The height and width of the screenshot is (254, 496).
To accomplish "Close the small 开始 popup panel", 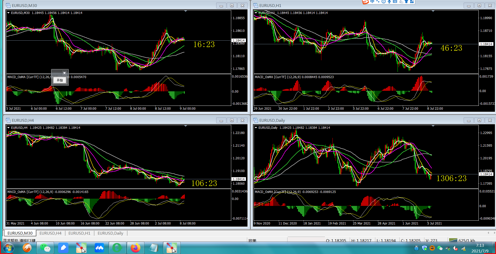I will (65, 73).
